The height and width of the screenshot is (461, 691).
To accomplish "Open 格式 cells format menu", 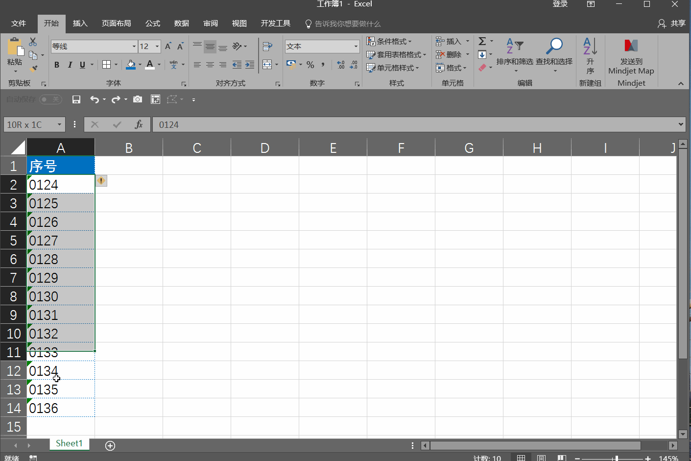I will point(451,68).
